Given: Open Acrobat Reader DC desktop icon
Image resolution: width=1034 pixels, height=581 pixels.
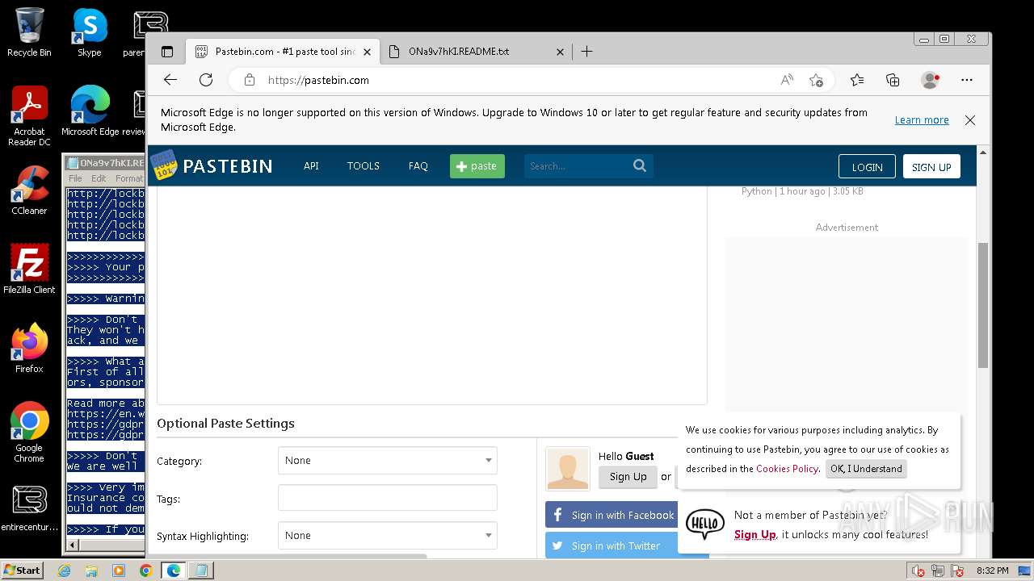Looking at the screenshot, I should point(29,117).
